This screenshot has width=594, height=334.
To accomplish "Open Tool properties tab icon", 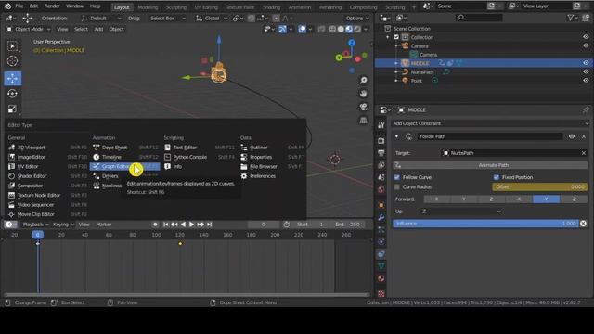I will click(381, 125).
